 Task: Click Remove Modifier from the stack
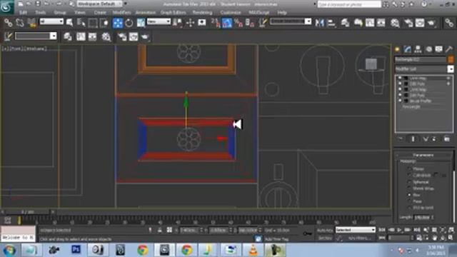(434, 139)
